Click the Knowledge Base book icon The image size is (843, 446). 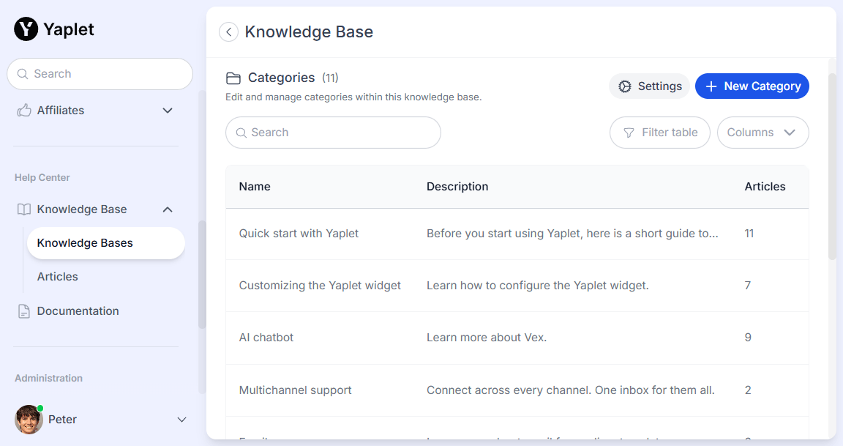24,209
